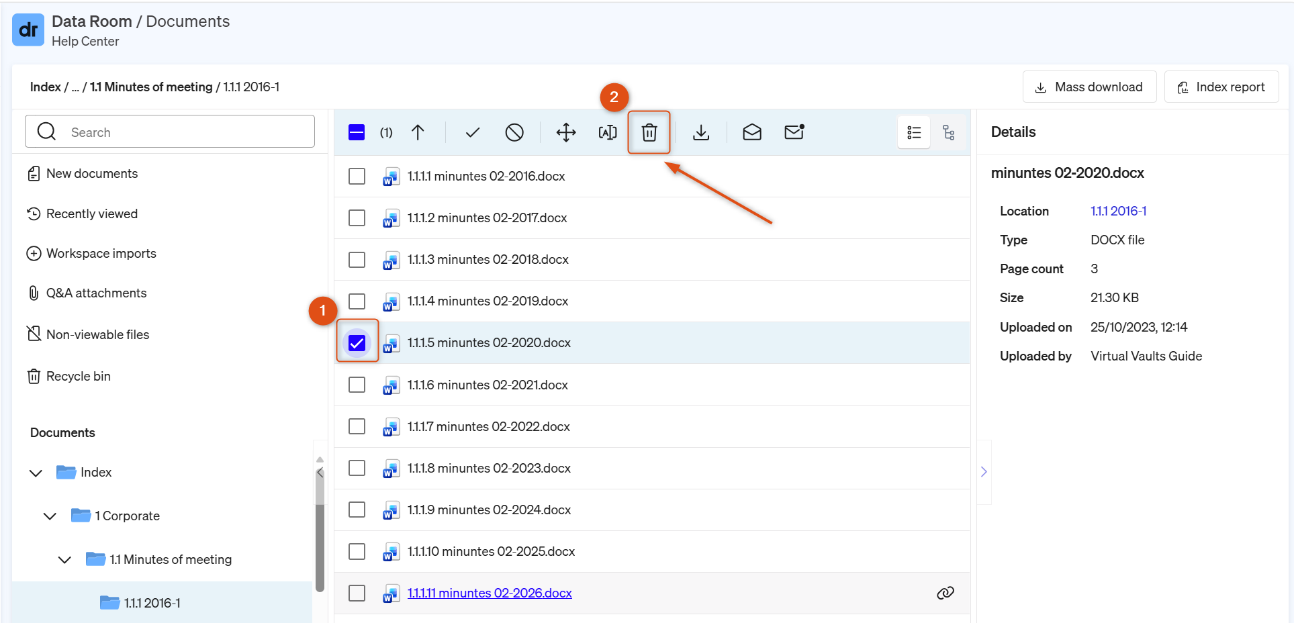Click the Download icon in toolbar

(701, 132)
